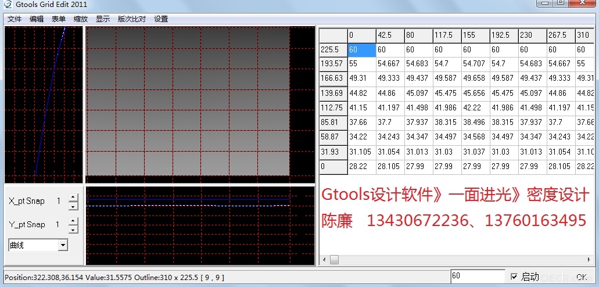Click the value input field showing 60

[x=478, y=276]
